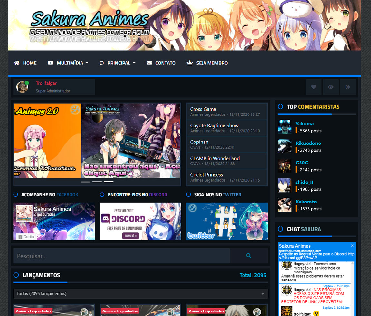This screenshot has height=316, width=371.
Task: Open G30G's profile name link
Action: tap(302, 163)
